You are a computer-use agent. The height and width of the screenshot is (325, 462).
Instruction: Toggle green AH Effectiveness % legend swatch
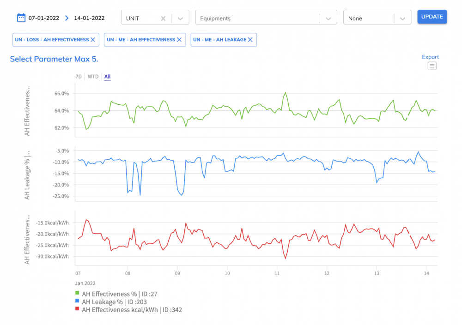(x=77, y=293)
